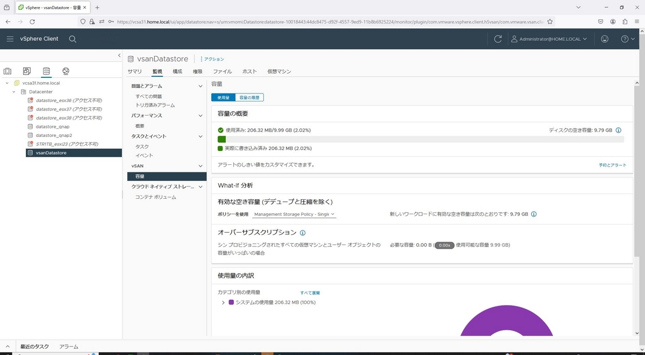The width and height of the screenshot is (645, 355).
Task: Switch to the ホスト tab
Action: tap(249, 71)
